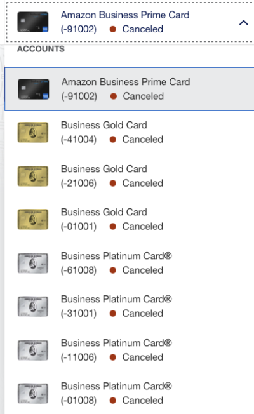Switch to Business Platinum Card ending -11006
This screenshot has height=414, width=254.
pyautogui.click(x=129, y=351)
